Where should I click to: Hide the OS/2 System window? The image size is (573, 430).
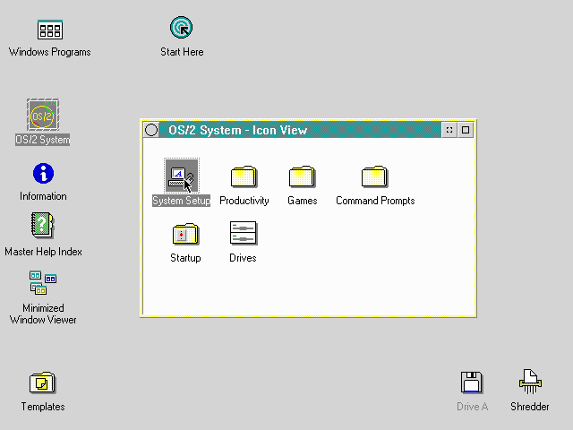[x=449, y=130]
